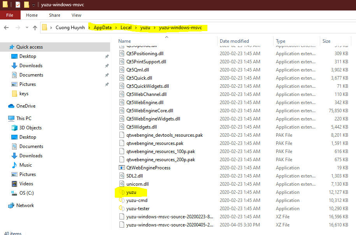356x235 pixels.
Task: Open Downloads pinned under Quick access
Action: click(x=27, y=66)
